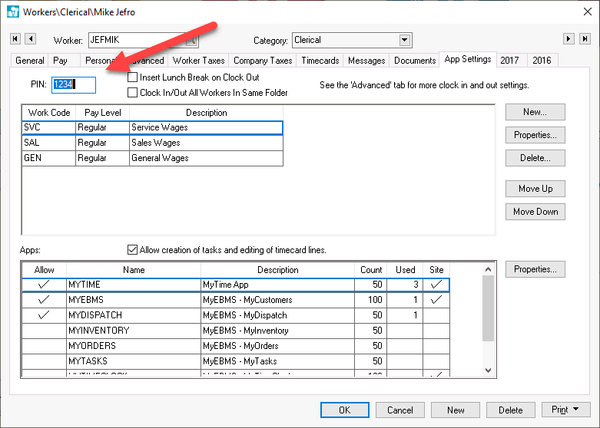Open the Worker Taxes tab
Viewport: 600px width, 428px height.
click(198, 61)
